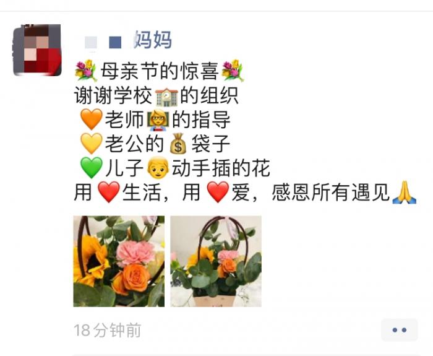Image resolution: width=433 pixels, height=356 pixels.
Task: Open the close-up flower photo on the left
Action: [119, 261]
